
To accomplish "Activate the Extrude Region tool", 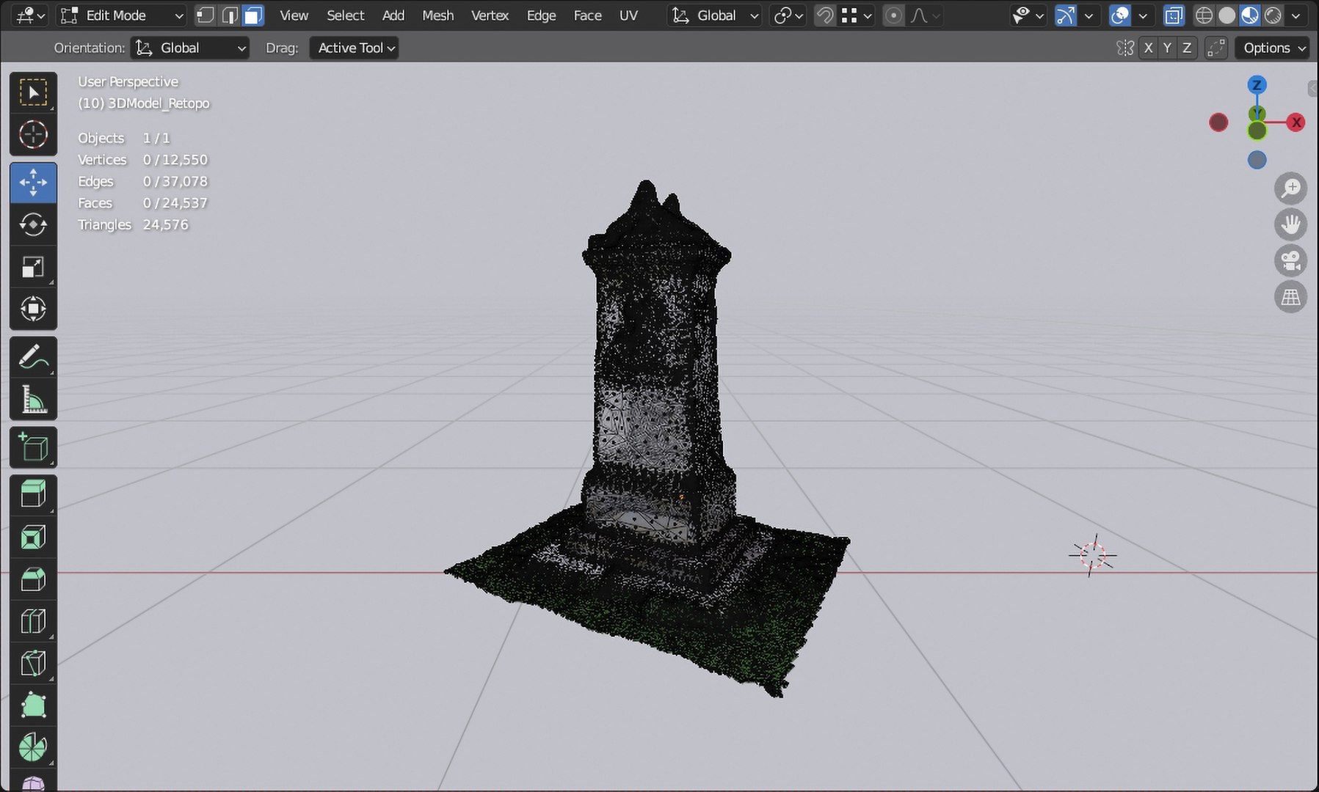I will pyautogui.click(x=33, y=495).
